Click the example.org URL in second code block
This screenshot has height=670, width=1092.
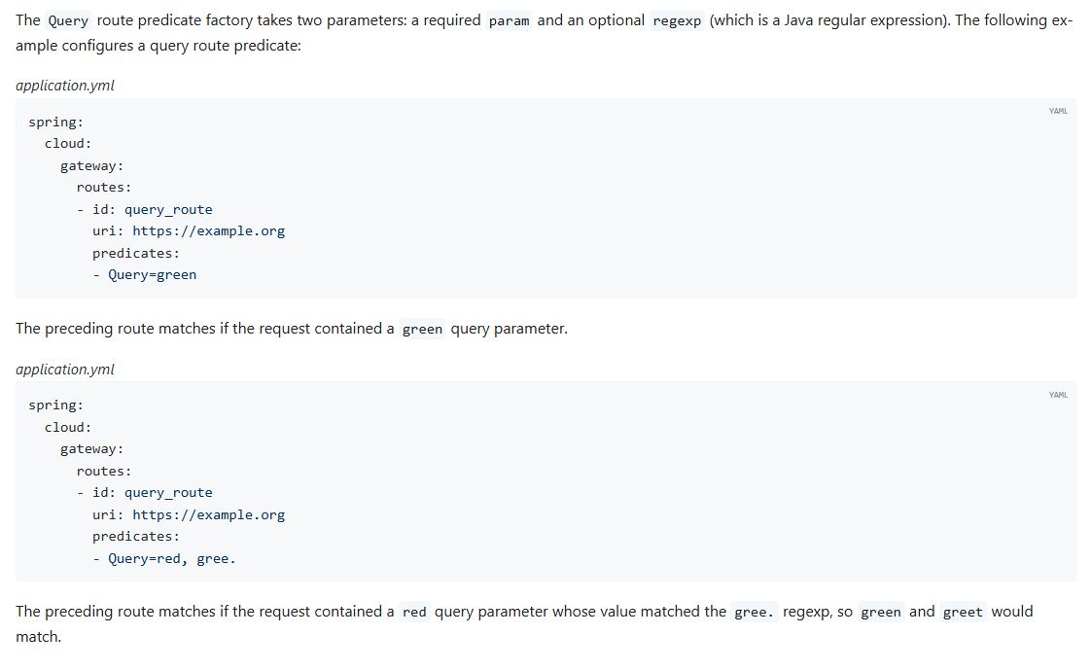[208, 515]
